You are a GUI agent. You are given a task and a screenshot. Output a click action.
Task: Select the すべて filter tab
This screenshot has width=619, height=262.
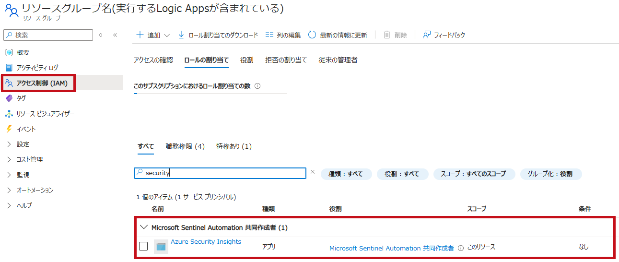coord(146,146)
